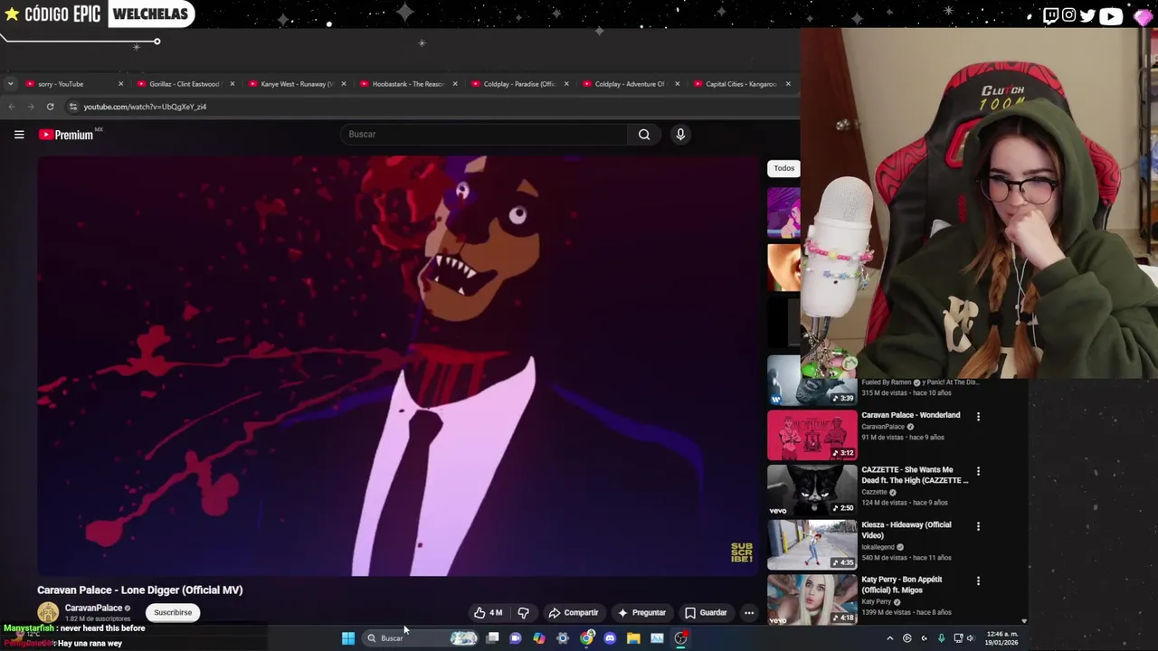Open the CaravanPalace channel avatar

point(48,613)
